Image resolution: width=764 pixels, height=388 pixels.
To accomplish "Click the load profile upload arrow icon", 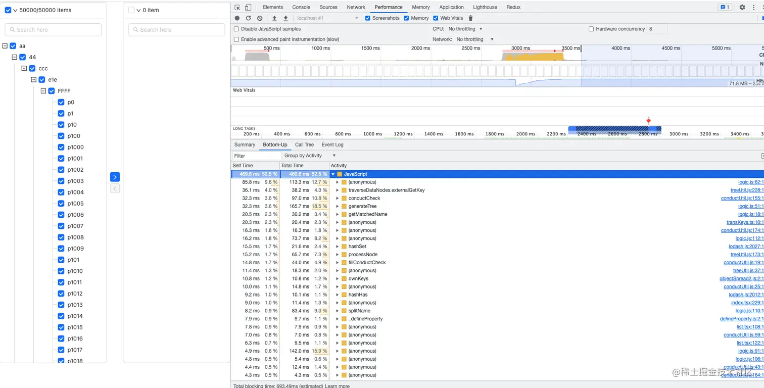I will click(x=274, y=18).
